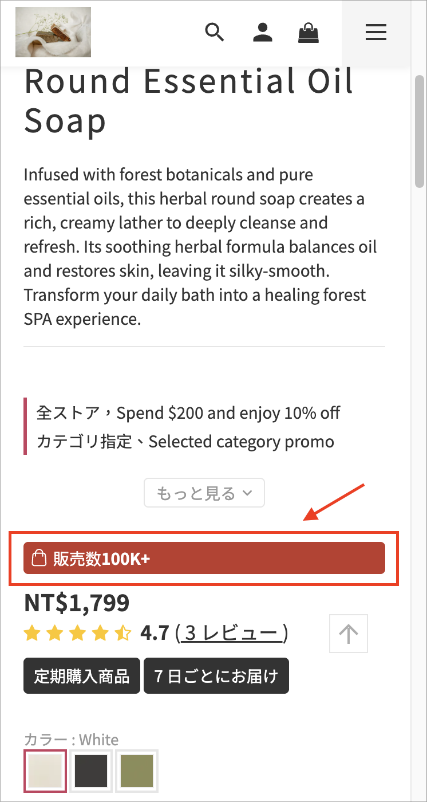Click the 販売数100K+ sales badge

pos(204,558)
